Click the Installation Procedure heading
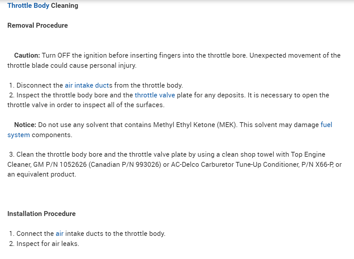This screenshot has width=354, height=259. tap(41, 214)
